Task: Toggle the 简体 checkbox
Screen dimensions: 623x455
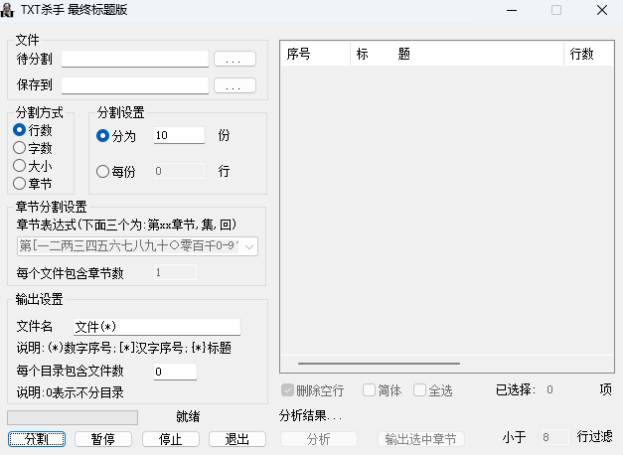Action: 370,390
